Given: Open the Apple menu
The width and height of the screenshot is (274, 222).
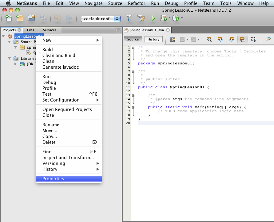Looking at the screenshot, I should pos(8,3).
